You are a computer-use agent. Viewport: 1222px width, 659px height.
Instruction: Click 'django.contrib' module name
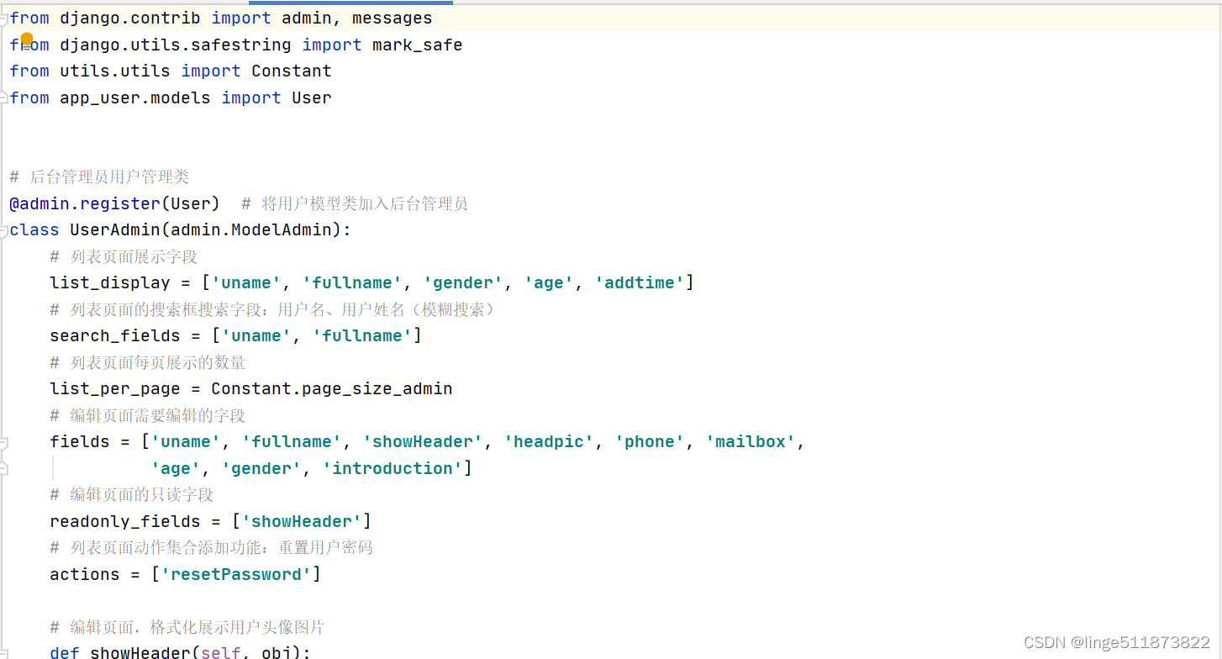[130, 18]
